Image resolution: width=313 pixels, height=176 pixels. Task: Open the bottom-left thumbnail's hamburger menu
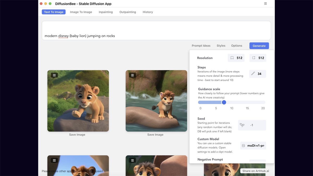point(54,160)
